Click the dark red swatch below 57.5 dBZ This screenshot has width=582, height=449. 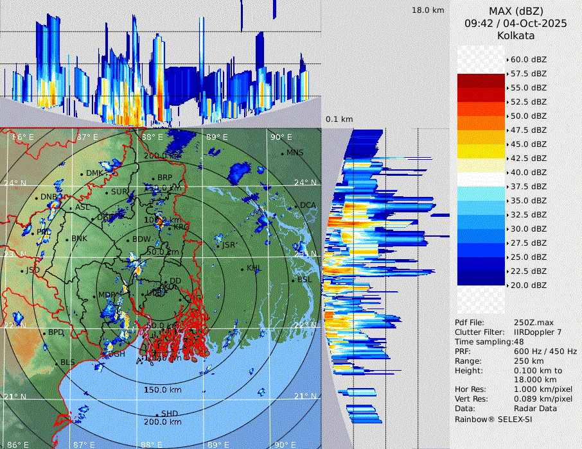tap(481, 81)
